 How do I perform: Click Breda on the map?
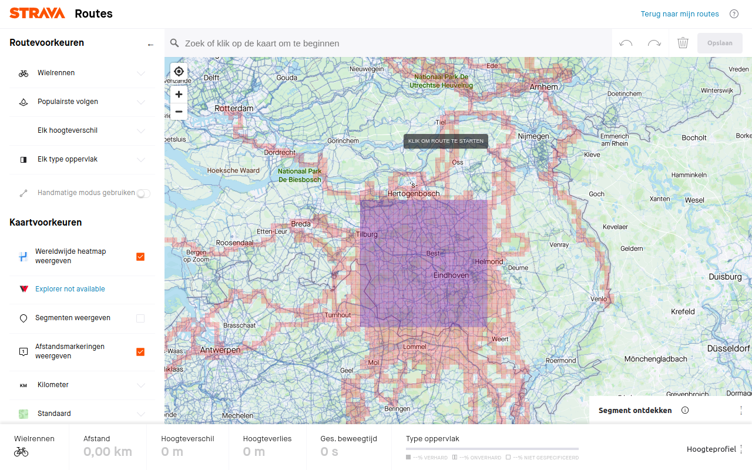301,224
